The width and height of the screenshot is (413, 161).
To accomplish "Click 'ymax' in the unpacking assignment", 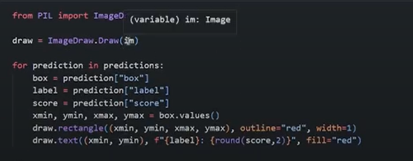I will [x=143, y=115].
